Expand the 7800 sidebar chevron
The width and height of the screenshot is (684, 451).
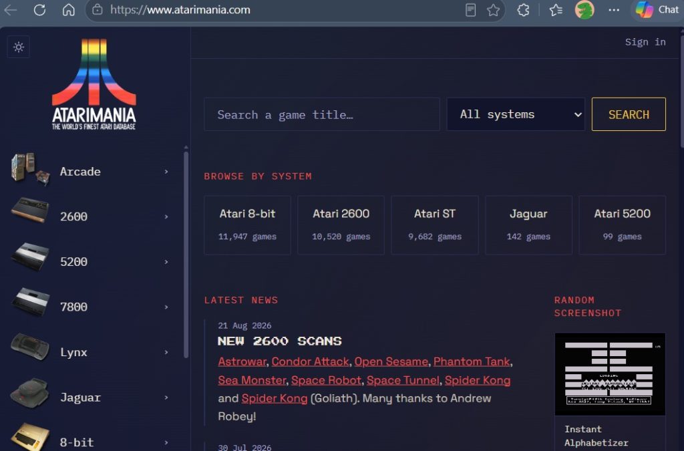point(166,307)
